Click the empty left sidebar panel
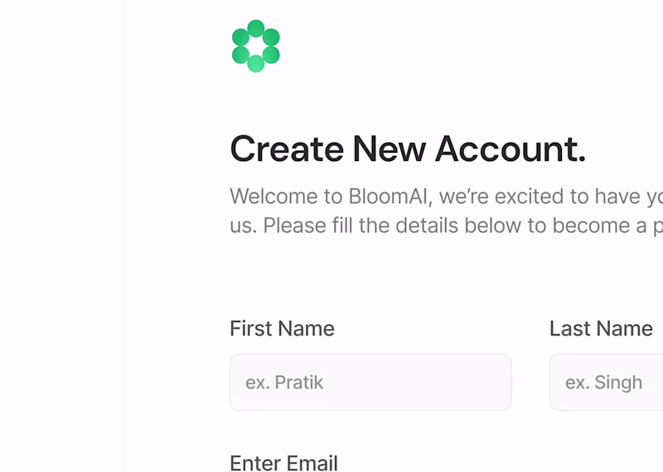The width and height of the screenshot is (663, 472). point(61,236)
